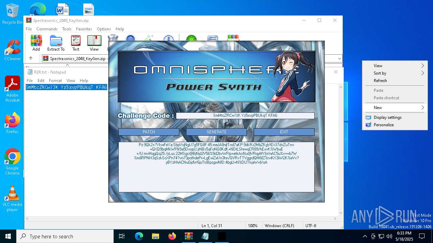433x243 pixels.
Task: Click the View icon in WinRAR toolbar
Action: (x=94, y=43)
